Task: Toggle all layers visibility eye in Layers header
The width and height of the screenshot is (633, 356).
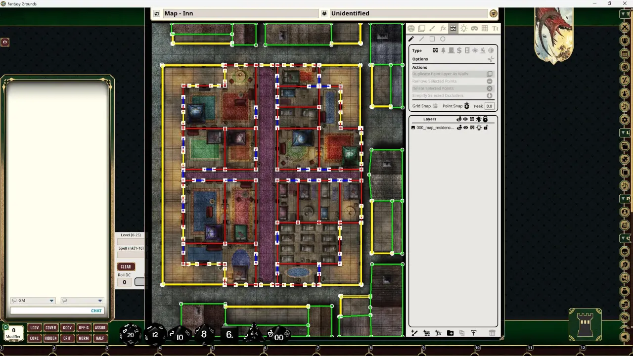Action: [x=465, y=119]
